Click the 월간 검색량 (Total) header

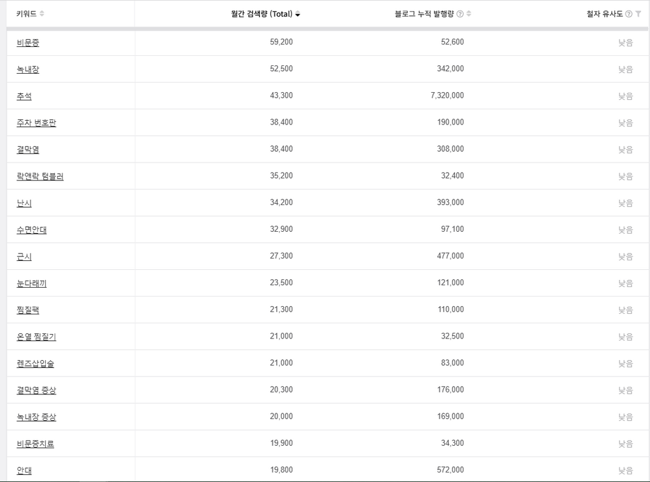coord(262,14)
